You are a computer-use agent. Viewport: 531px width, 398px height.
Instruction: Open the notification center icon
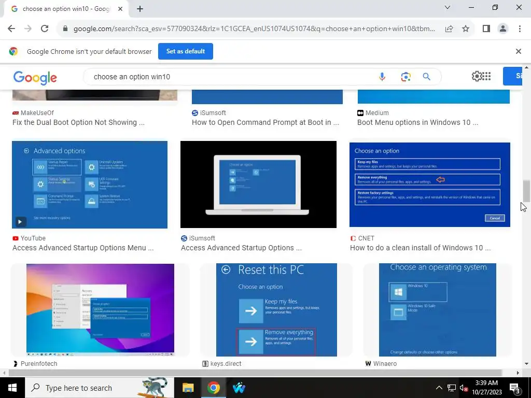click(514, 388)
